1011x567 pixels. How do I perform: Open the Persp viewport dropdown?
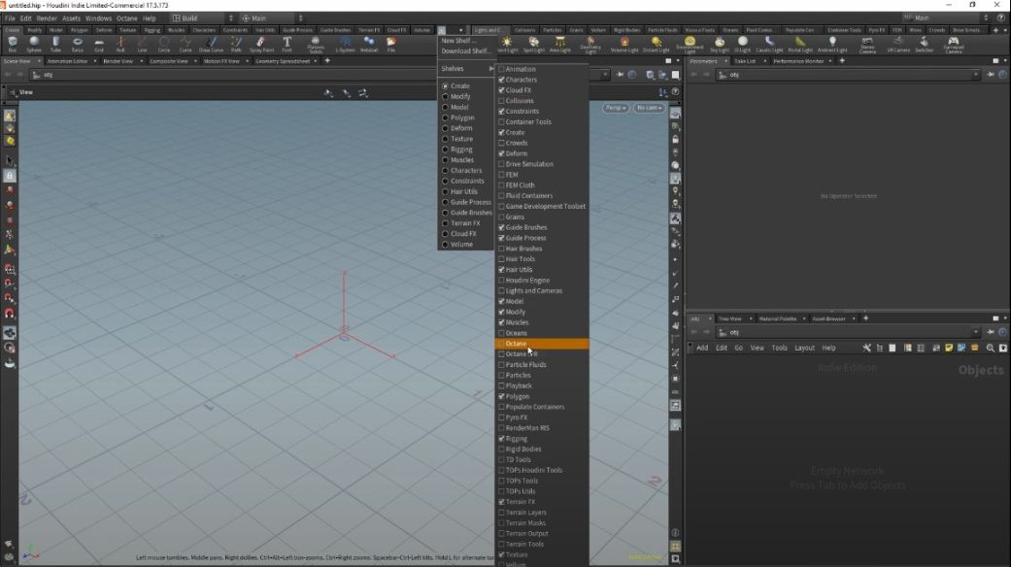coord(615,108)
